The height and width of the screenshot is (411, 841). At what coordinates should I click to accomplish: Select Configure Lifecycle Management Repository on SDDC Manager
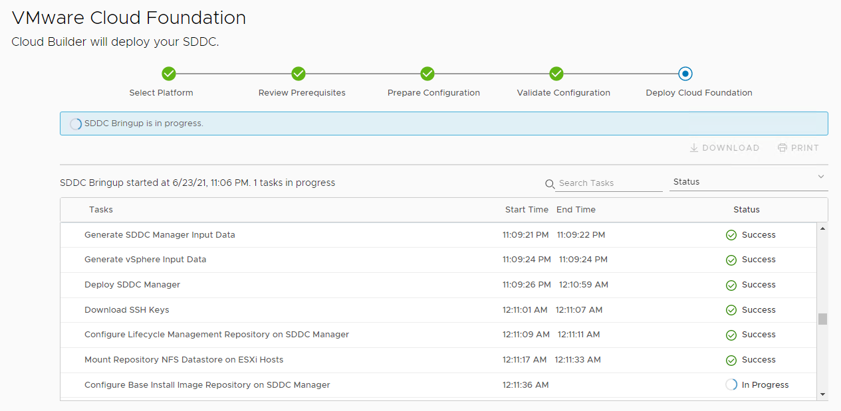pos(217,335)
